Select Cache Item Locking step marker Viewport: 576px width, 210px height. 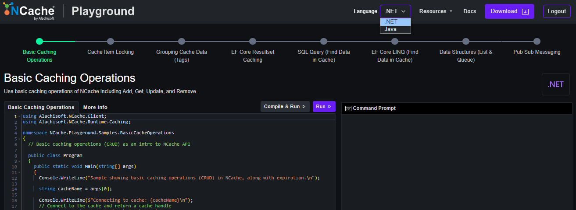click(x=111, y=42)
